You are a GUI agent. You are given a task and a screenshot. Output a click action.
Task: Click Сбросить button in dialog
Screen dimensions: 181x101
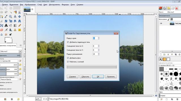pos(85,77)
